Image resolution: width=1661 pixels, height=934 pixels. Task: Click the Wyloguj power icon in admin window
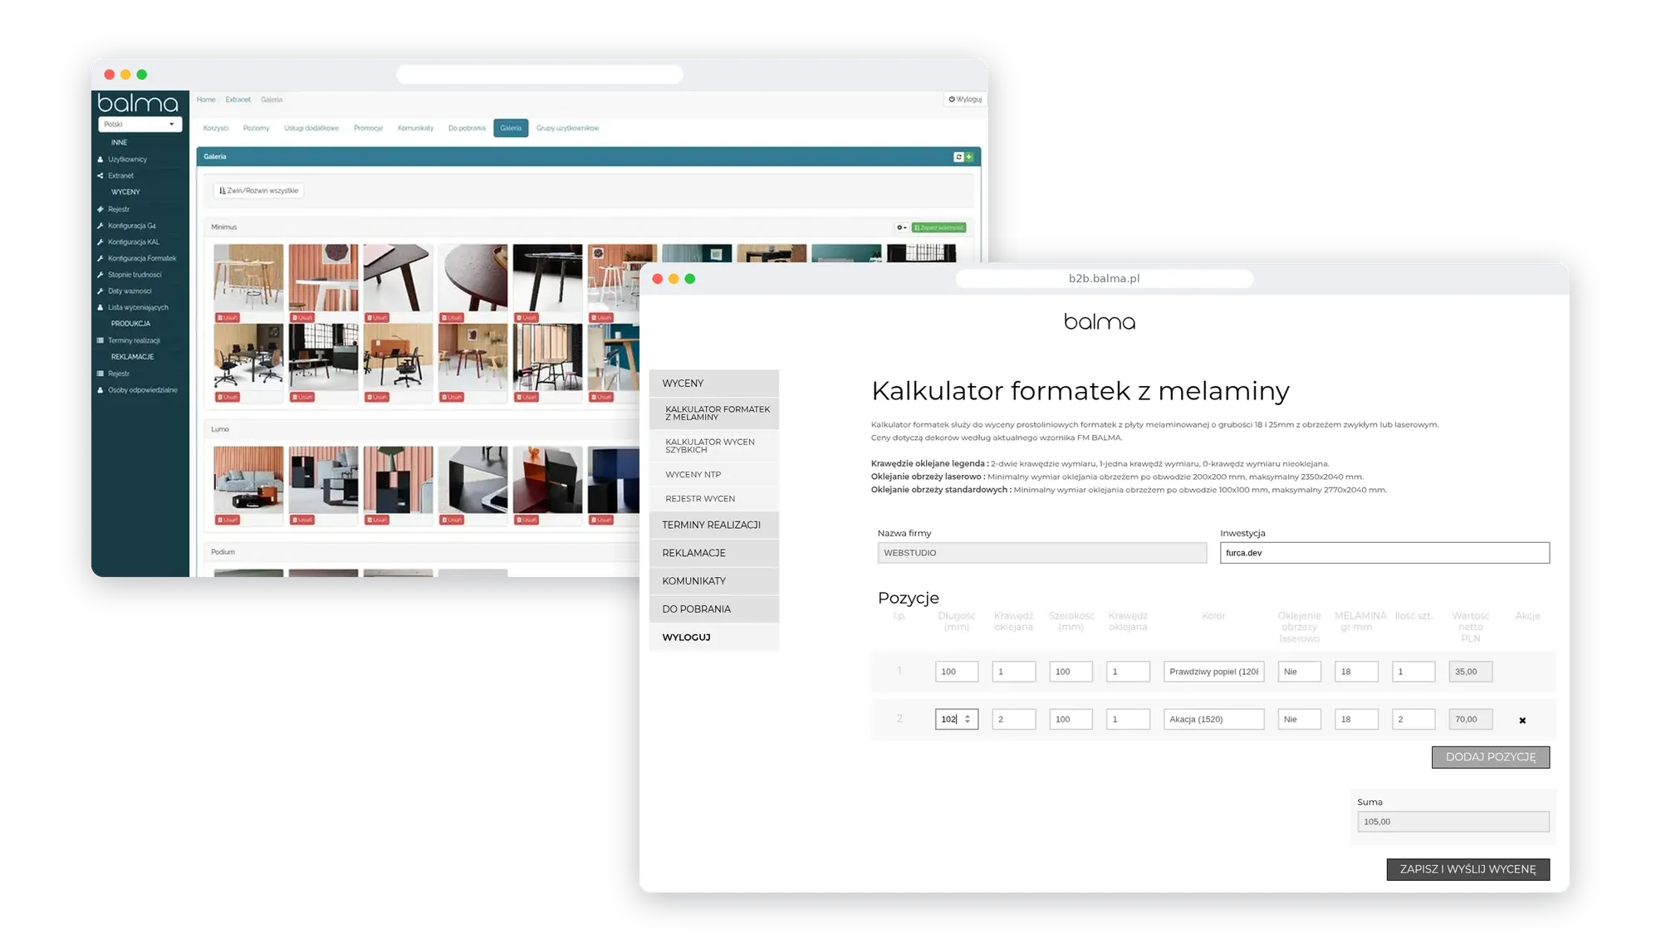pos(952,100)
